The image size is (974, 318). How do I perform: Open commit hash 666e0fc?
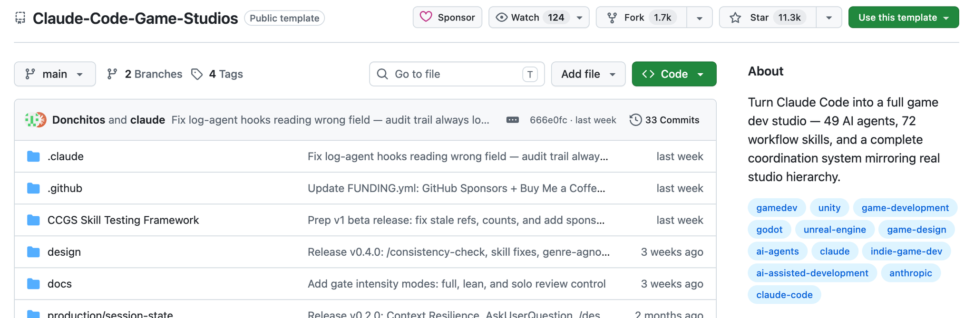click(548, 120)
